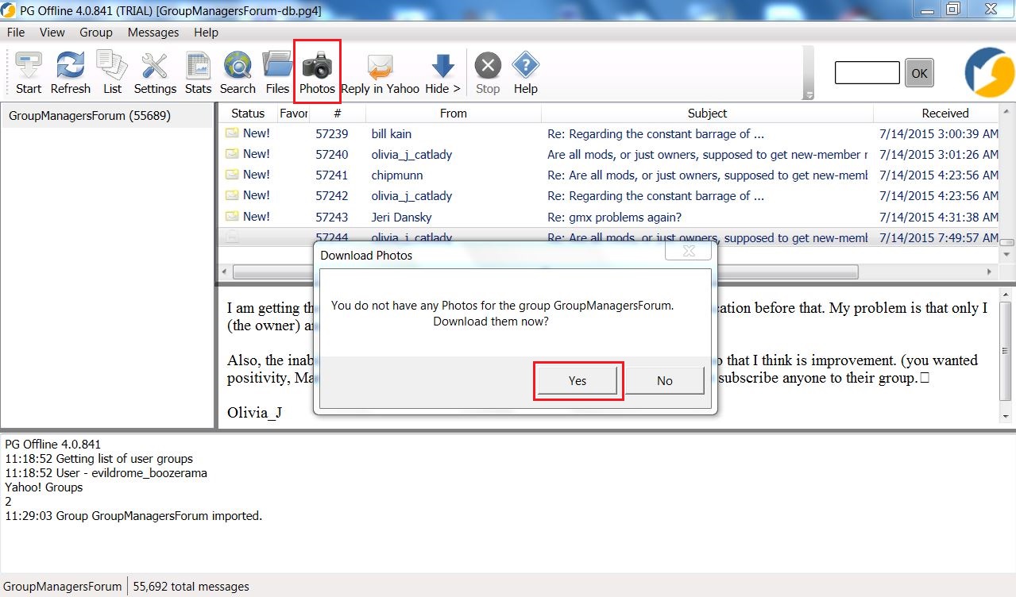Click the OK button beside input box

(x=919, y=73)
